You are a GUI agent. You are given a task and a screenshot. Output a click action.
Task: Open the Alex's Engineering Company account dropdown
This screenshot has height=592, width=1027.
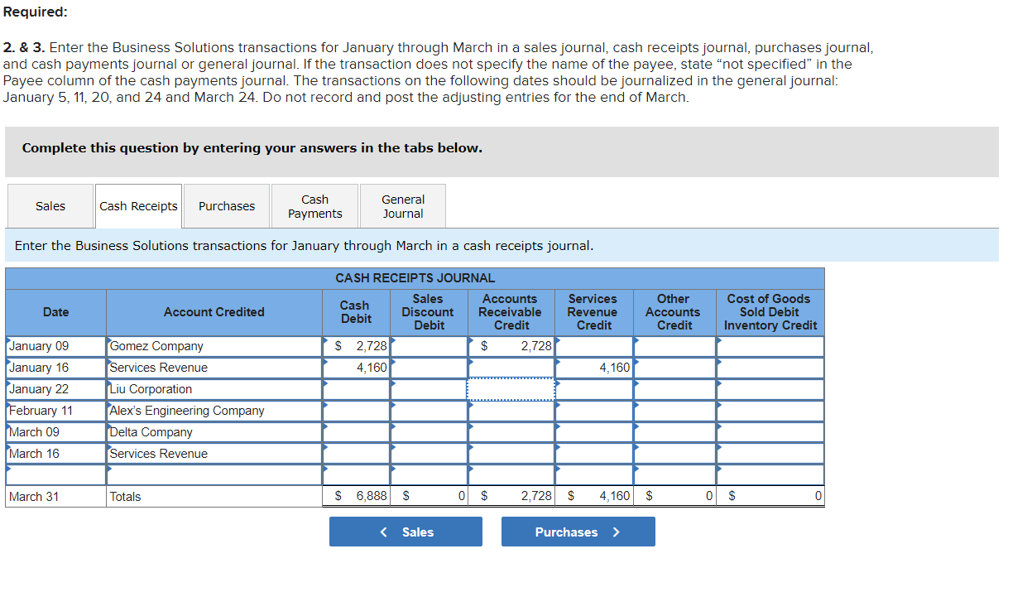[214, 411]
